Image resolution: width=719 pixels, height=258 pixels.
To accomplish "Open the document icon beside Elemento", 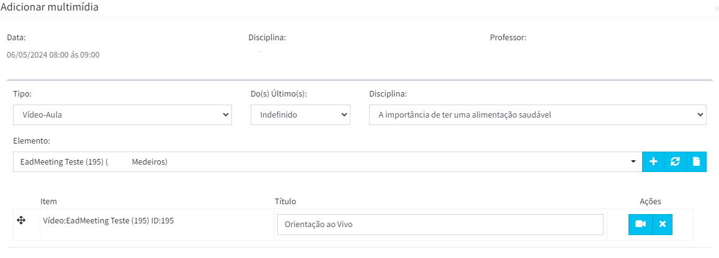I will [697, 161].
